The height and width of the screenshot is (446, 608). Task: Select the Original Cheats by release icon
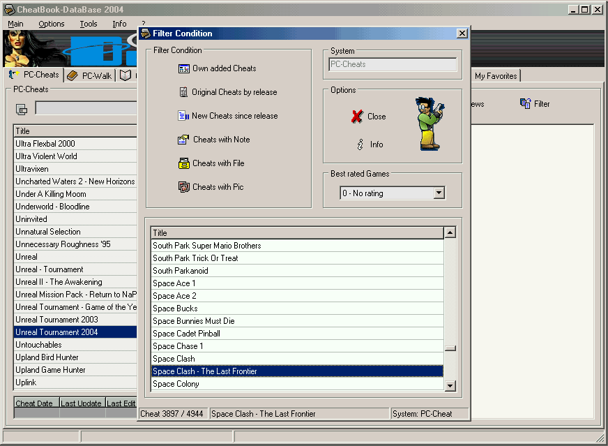click(x=184, y=92)
